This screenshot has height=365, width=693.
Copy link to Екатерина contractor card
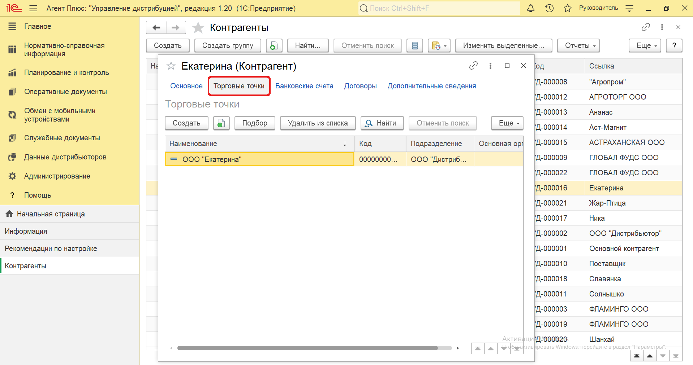473,66
